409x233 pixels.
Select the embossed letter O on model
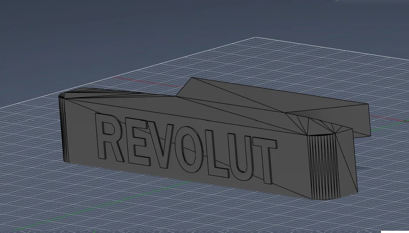coord(188,150)
